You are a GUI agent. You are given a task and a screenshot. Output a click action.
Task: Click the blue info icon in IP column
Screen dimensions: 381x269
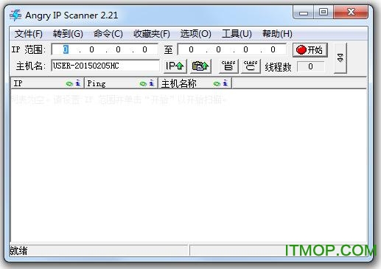(78, 83)
